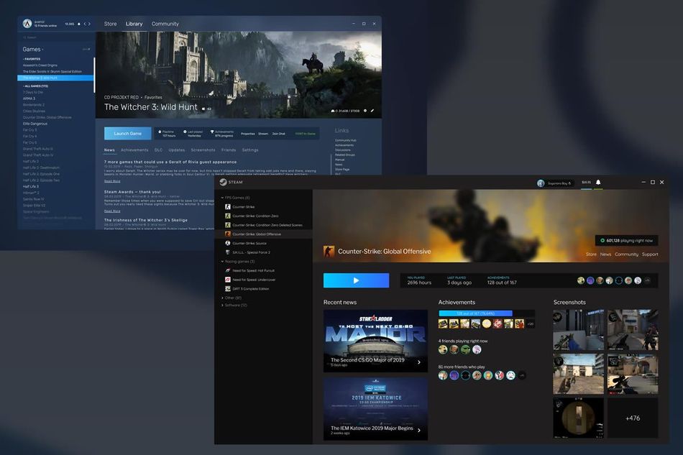Expand the additional friends overflow in the stats bar
Viewport: 683px width, 455px height.
(x=647, y=281)
